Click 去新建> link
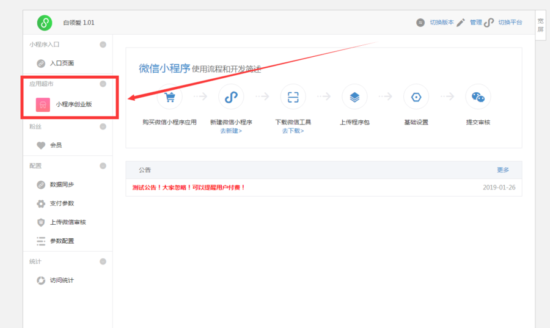This screenshot has width=550, height=328. coord(231,131)
